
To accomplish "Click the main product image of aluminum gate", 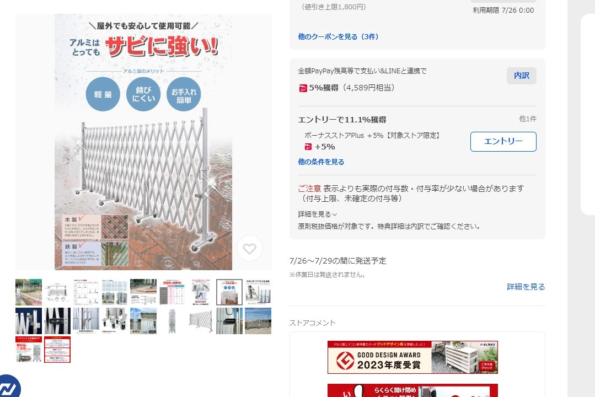I will click(143, 142).
